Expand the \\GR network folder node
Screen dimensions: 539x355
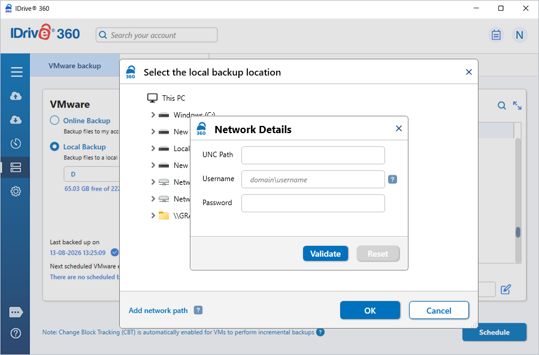[x=153, y=215]
